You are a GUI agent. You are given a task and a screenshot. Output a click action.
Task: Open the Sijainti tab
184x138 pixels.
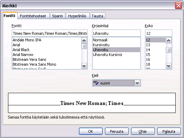pyautogui.click(x=57, y=16)
